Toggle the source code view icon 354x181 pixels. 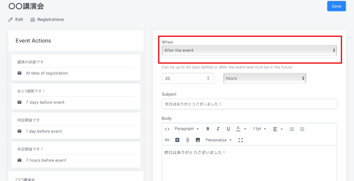[167, 129]
